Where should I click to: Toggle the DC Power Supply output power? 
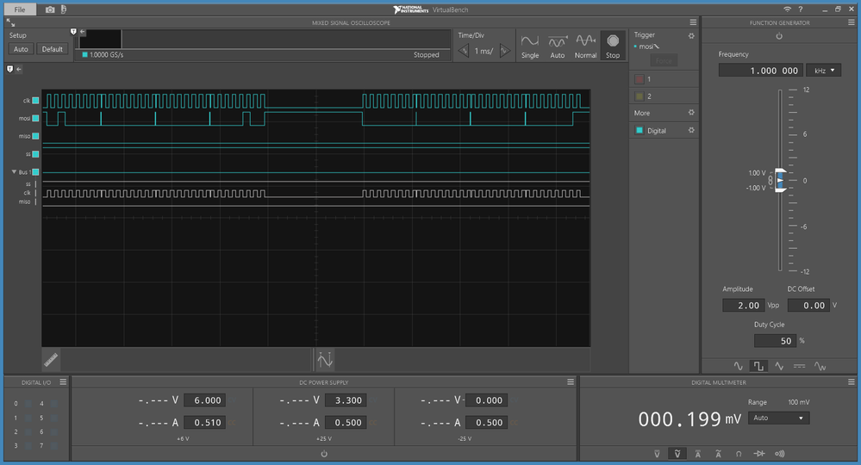pyautogui.click(x=324, y=454)
